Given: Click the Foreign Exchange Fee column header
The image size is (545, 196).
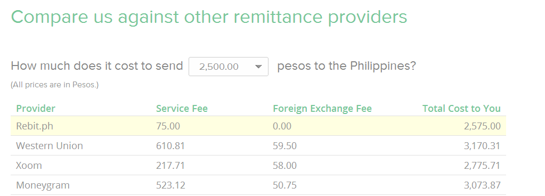Looking at the screenshot, I should 322,109.
